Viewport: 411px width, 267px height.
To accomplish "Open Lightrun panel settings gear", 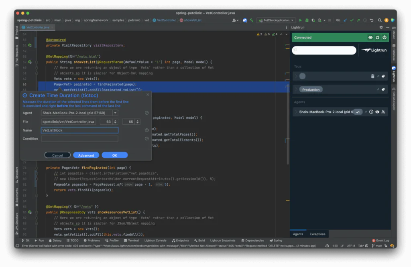I will (380, 27).
